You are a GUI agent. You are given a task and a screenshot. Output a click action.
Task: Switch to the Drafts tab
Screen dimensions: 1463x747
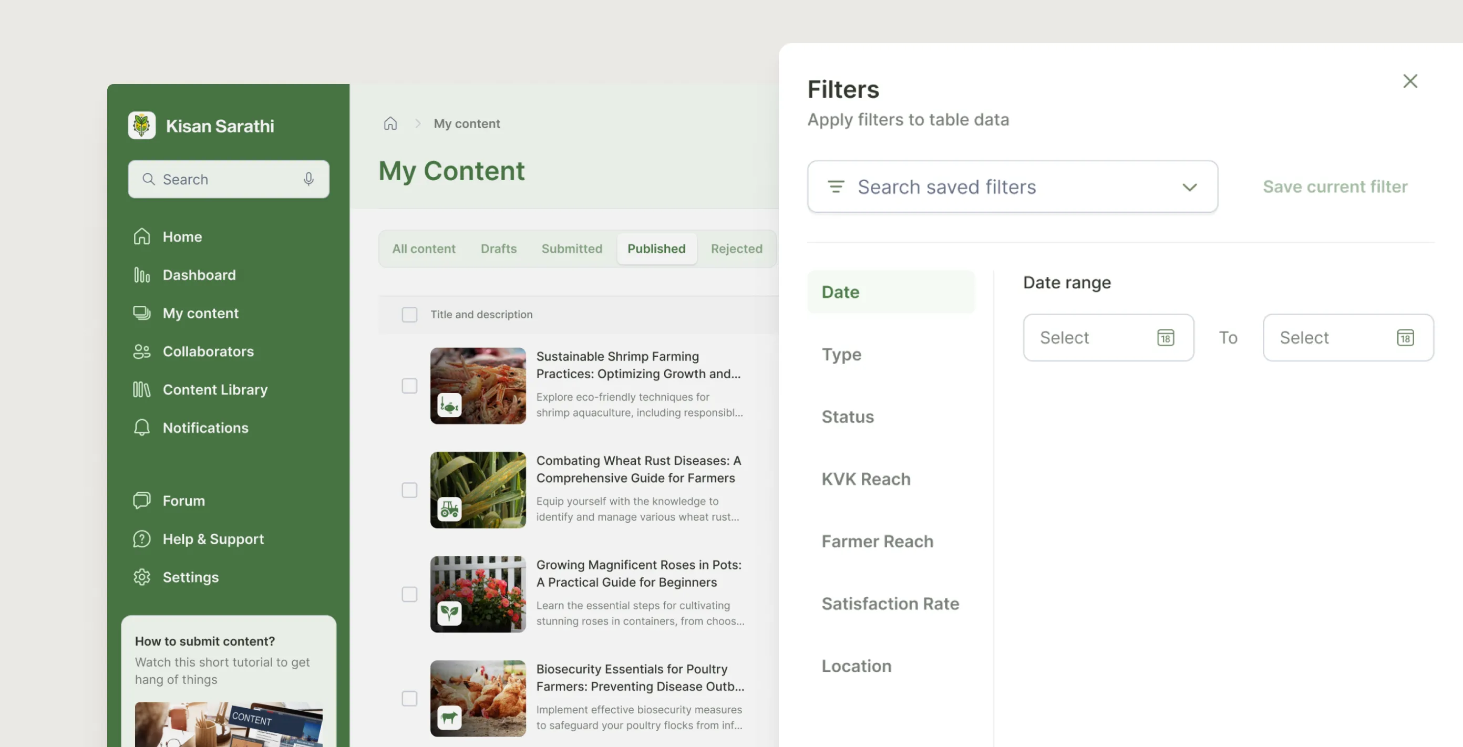498,248
